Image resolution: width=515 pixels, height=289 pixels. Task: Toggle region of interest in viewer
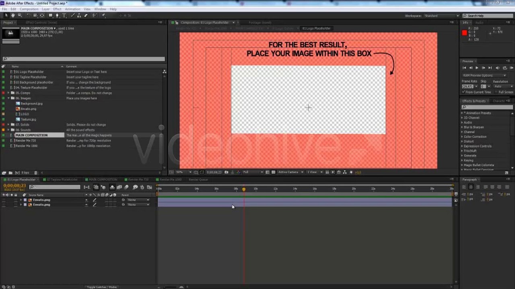point(267,172)
